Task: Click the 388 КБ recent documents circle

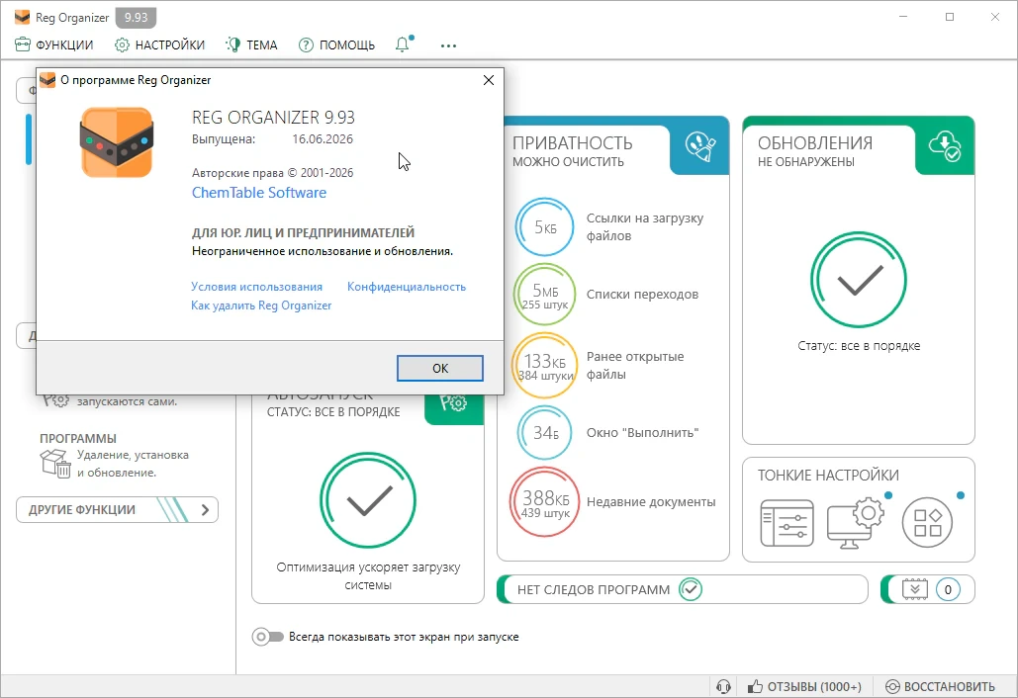Action: click(545, 502)
